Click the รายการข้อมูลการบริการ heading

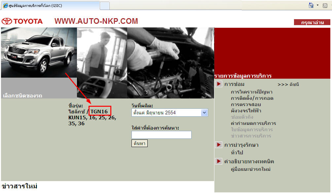[243, 76]
